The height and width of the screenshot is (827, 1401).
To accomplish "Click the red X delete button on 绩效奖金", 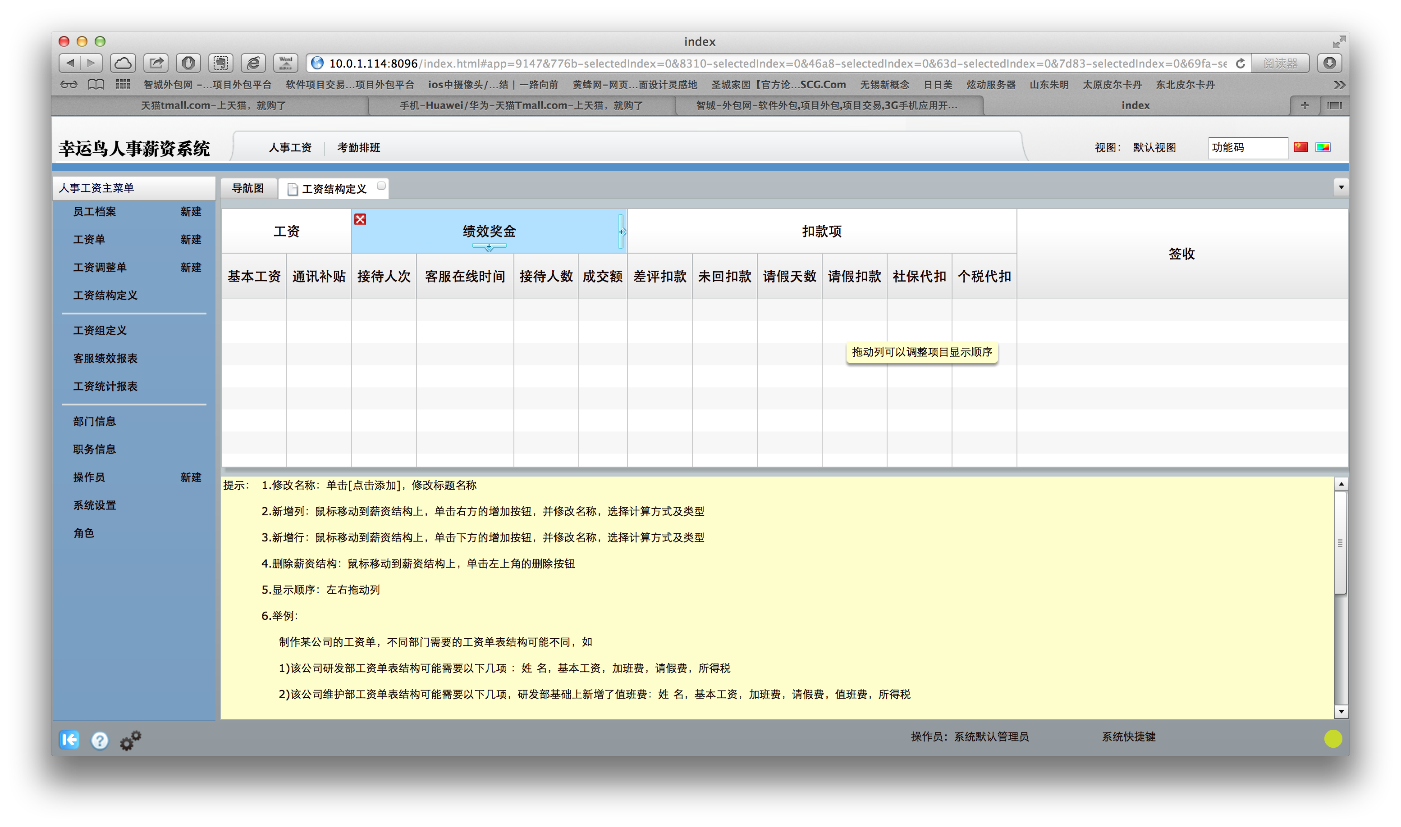I will [x=360, y=219].
